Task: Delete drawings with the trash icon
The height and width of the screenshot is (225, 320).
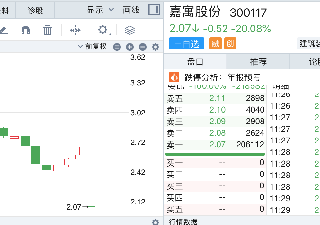Action: 48,30
